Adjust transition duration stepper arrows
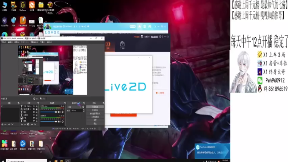 [84, 111]
